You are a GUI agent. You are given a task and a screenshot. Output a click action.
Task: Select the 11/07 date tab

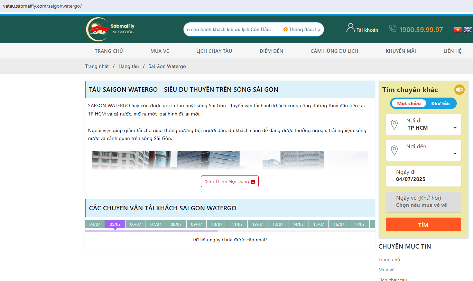tap(238, 224)
